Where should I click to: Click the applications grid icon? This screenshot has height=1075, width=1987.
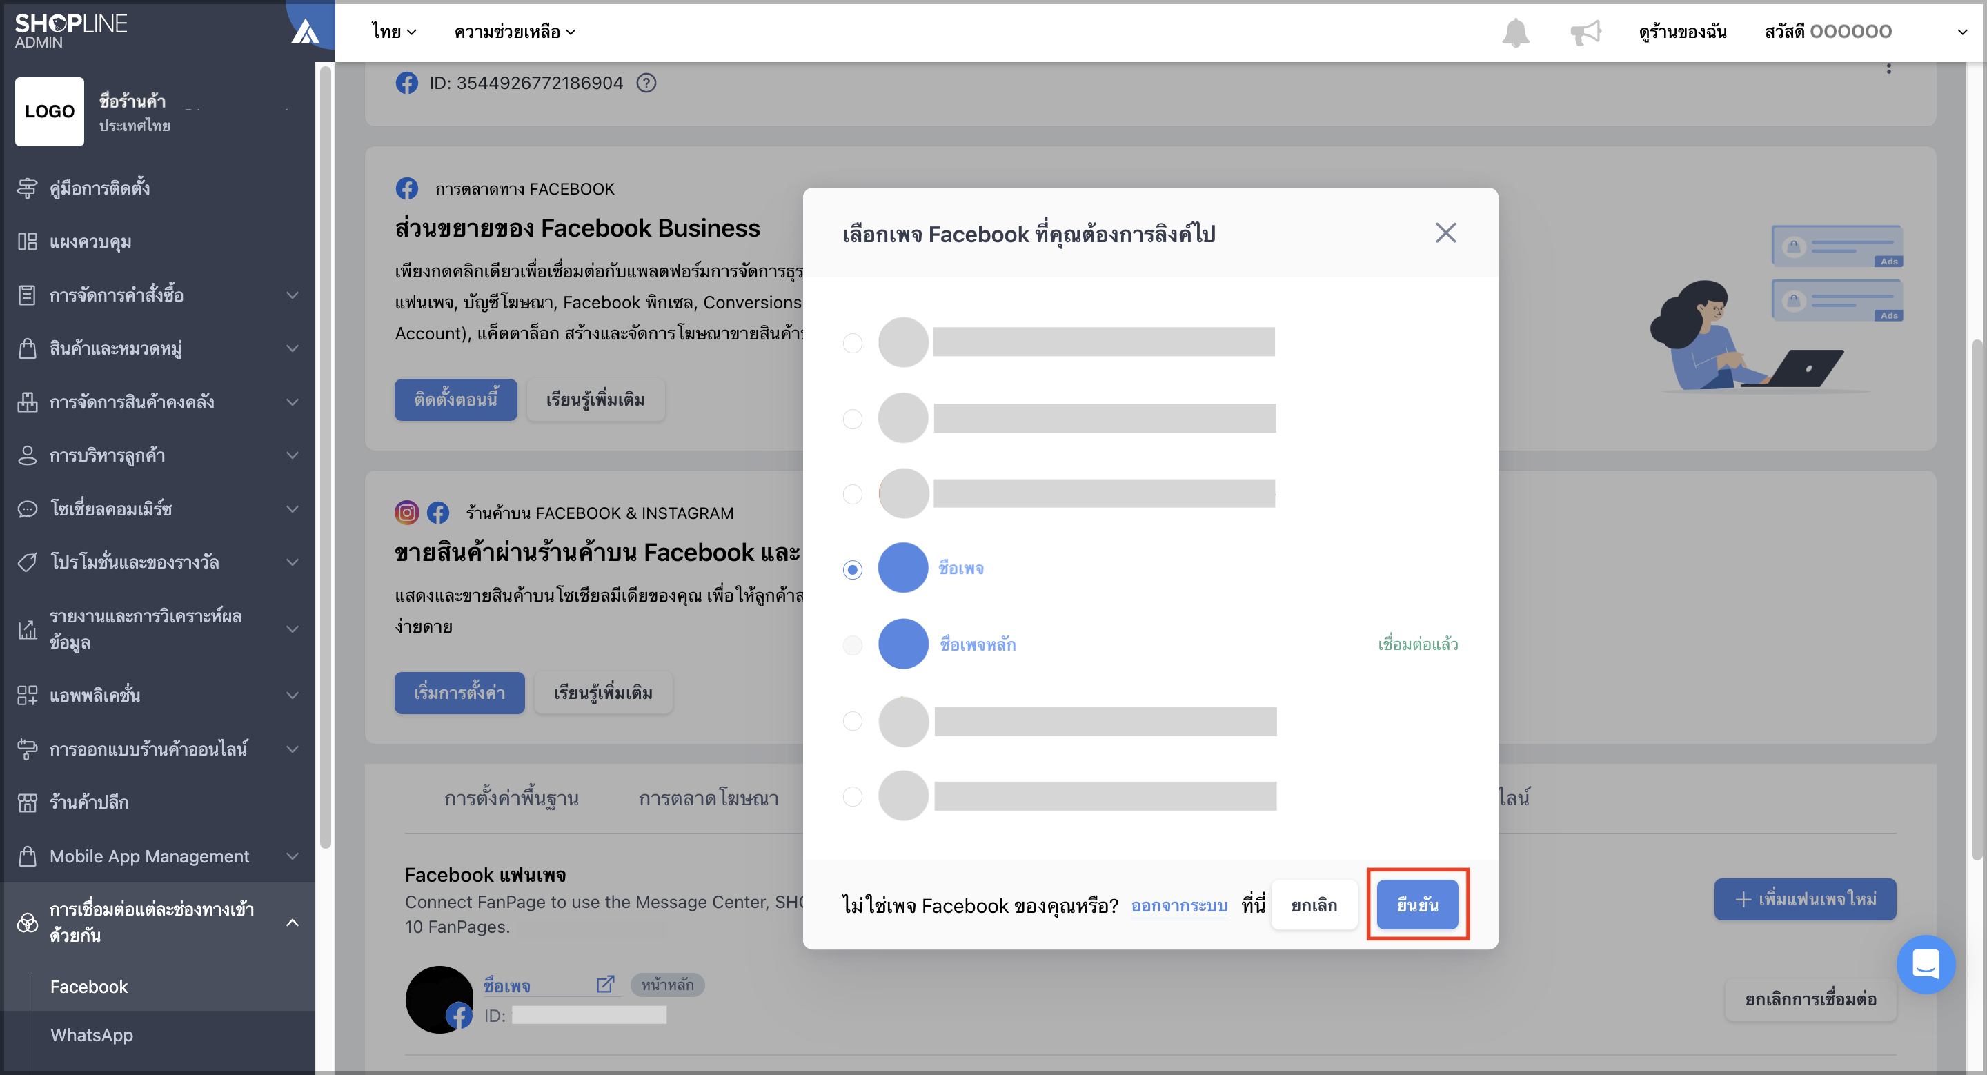[27, 695]
